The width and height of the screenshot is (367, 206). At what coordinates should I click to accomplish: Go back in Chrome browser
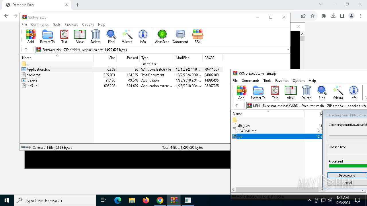[x=6, y=16]
